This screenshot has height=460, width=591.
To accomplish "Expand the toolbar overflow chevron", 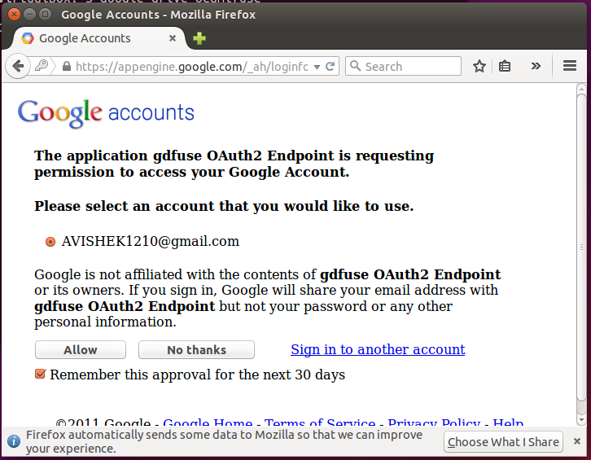I will point(536,67).
